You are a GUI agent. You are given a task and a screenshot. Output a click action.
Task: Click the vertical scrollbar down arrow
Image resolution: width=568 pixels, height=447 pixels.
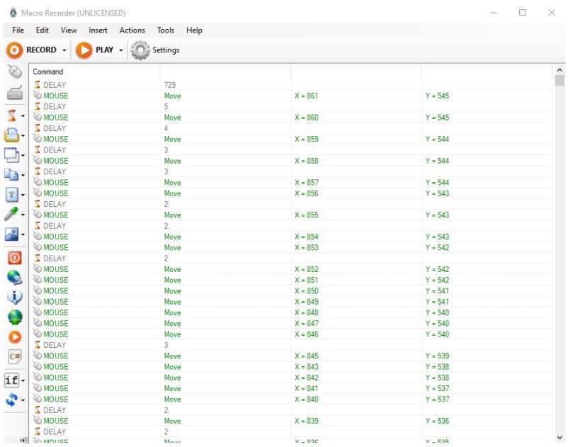pyautogui.click(x=560, y=438)
